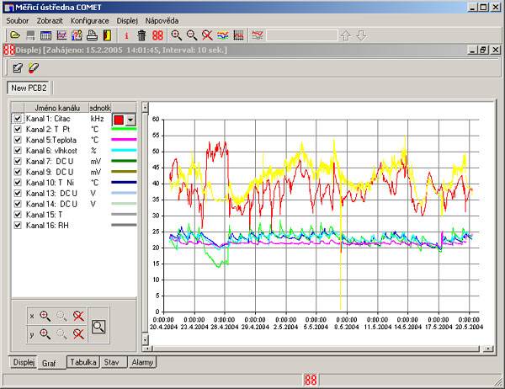Select the New PCB2 tab
Screen dimensions: 505x389
(x=29, y=88)
